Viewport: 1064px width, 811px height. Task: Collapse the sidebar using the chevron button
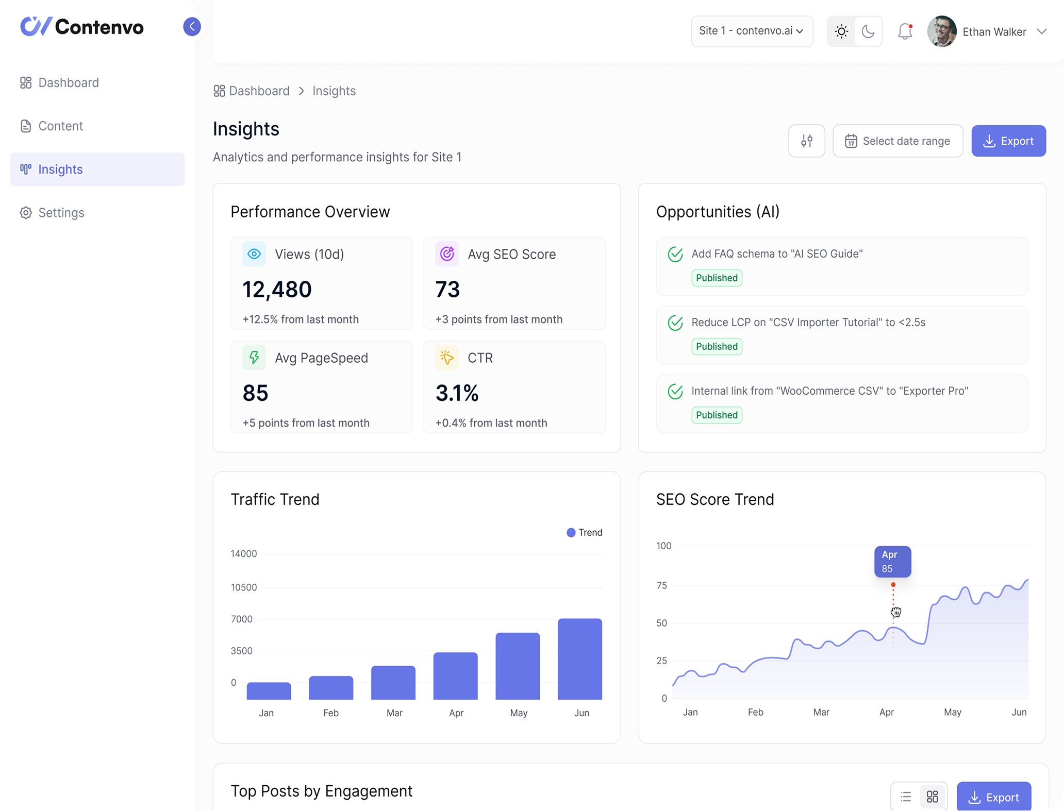point(192,26)
